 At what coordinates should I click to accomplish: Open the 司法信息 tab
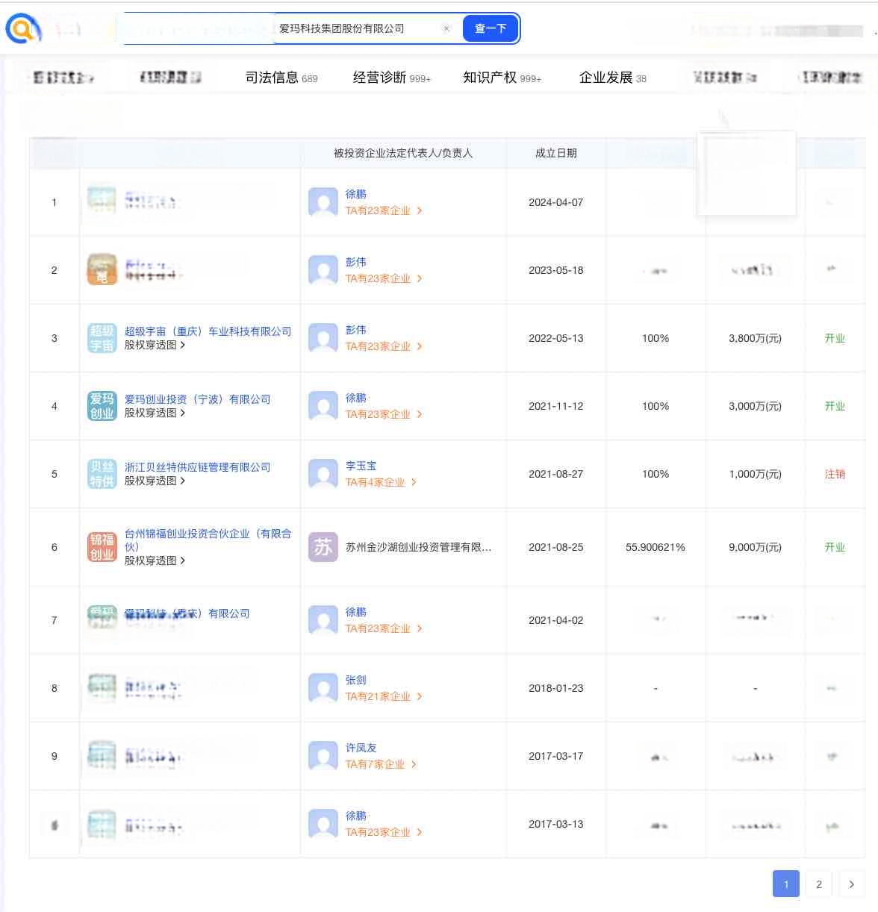pos(281,78)
